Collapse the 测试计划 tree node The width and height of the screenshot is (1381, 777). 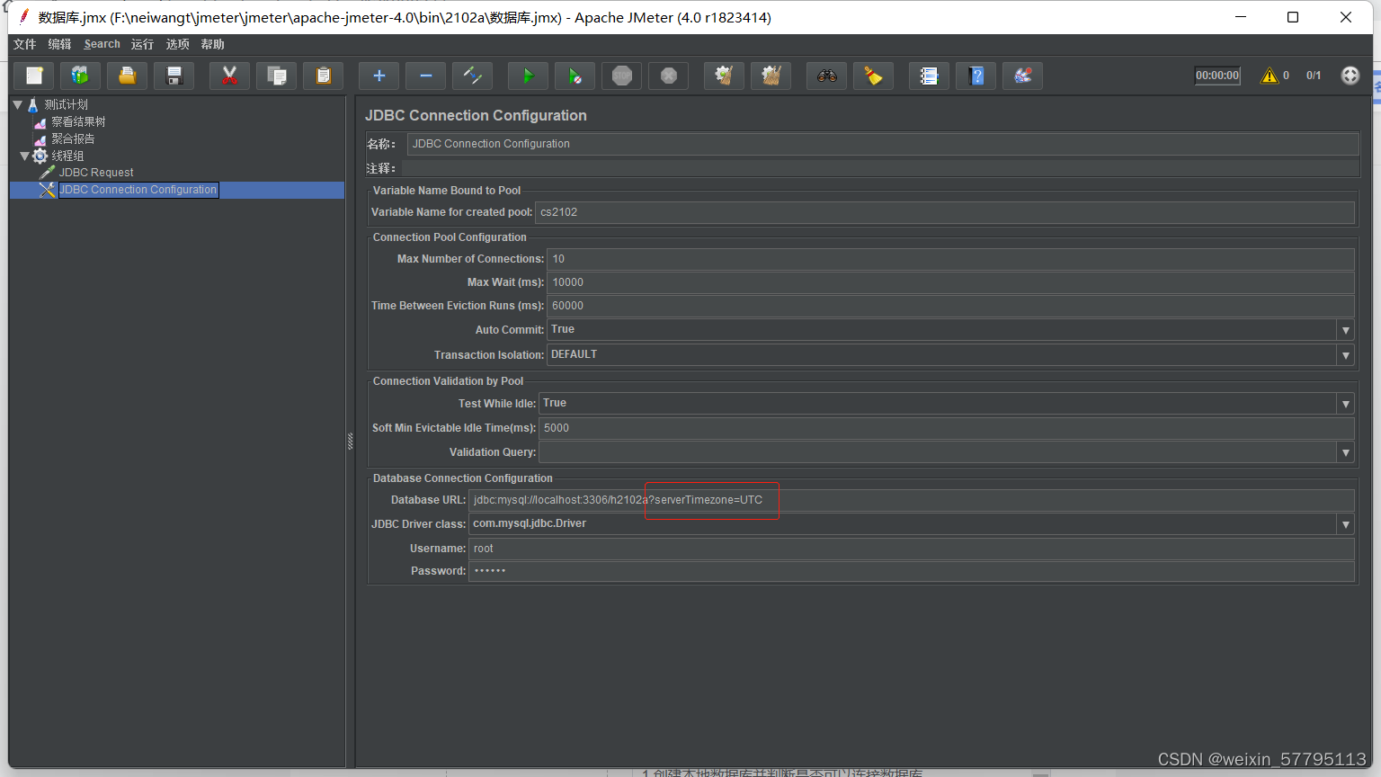(x=17, y=104)
